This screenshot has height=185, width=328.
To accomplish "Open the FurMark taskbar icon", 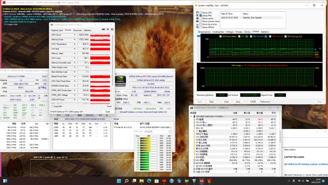I will (209, 181).
